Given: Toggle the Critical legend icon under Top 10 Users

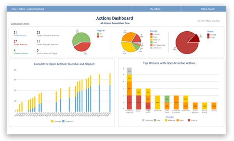Looking at the screenshot, I should 189,120.
